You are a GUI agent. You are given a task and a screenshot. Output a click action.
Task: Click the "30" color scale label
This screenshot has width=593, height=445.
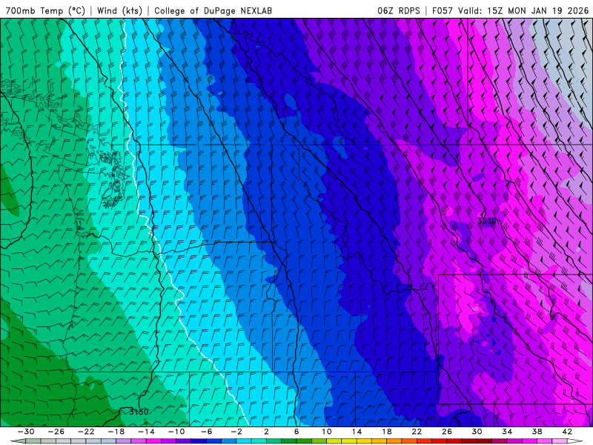(477, 432)
